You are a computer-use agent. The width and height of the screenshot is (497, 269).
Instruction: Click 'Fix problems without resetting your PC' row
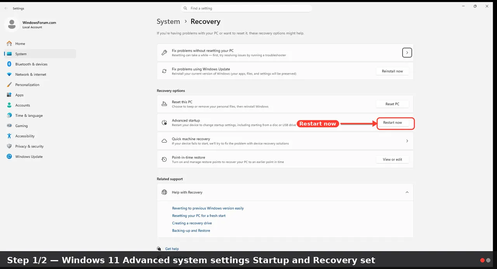[x=285, y=53]
